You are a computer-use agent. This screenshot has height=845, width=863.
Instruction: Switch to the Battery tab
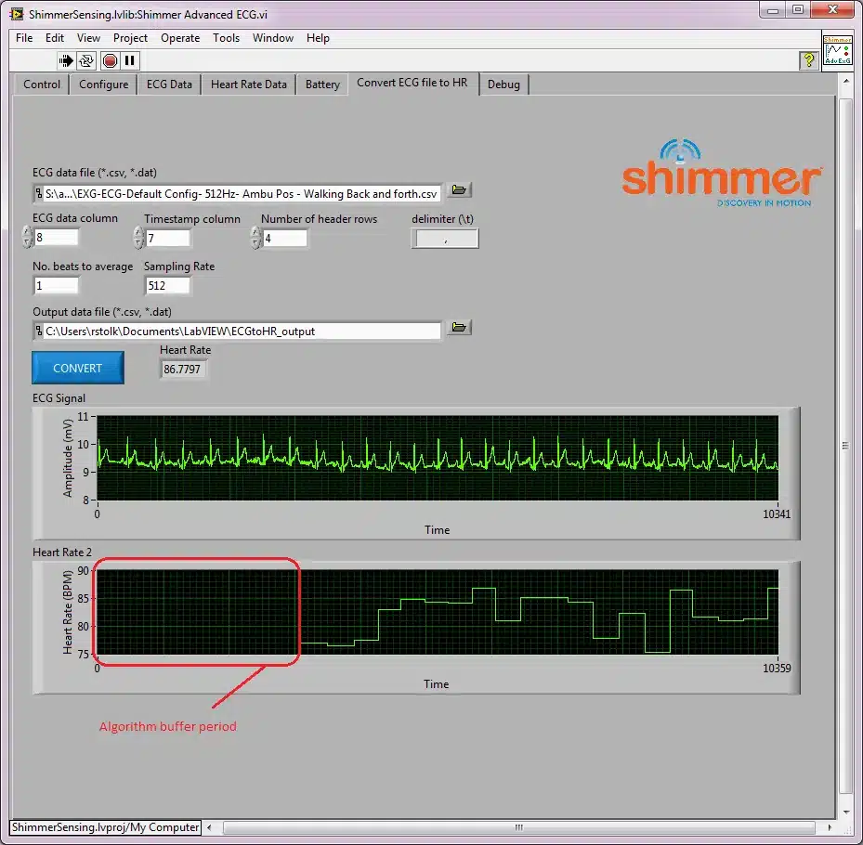pos(322,84)
